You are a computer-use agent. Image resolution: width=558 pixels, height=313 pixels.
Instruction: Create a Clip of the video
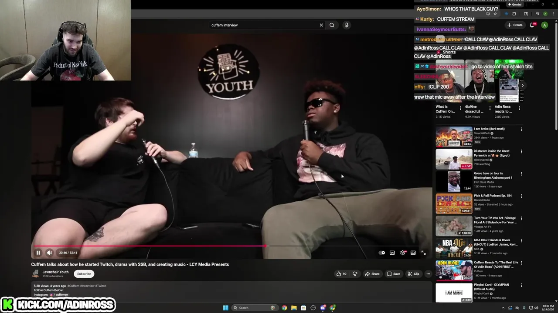413,274
